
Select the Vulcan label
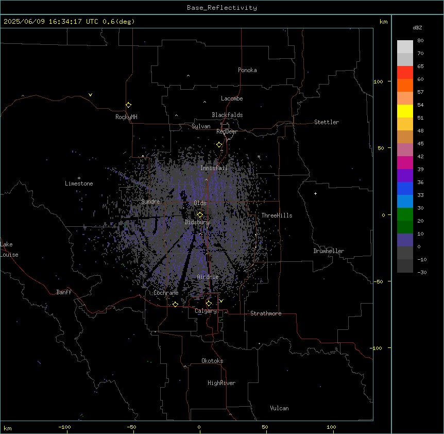(279, 408)
